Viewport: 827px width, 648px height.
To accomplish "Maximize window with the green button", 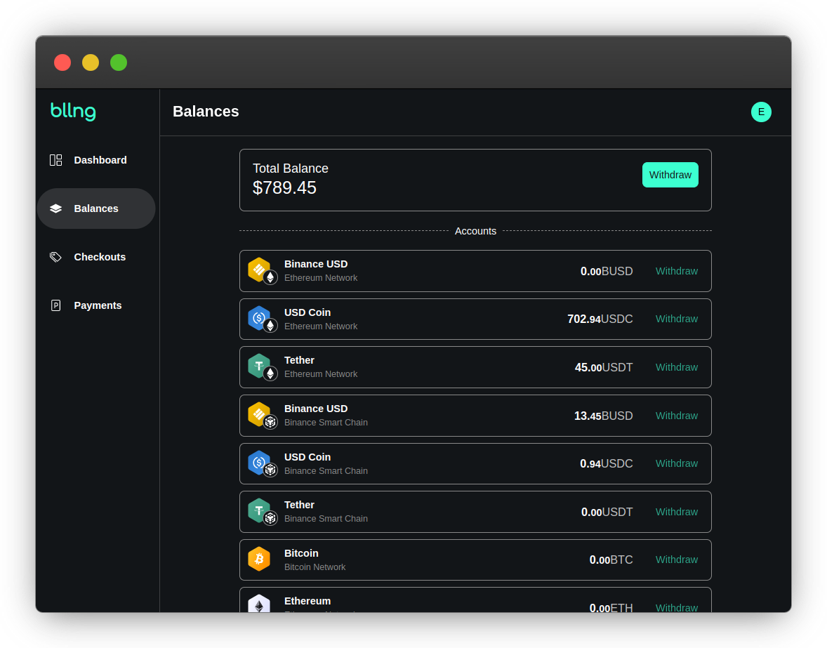I will coord(118,62).
